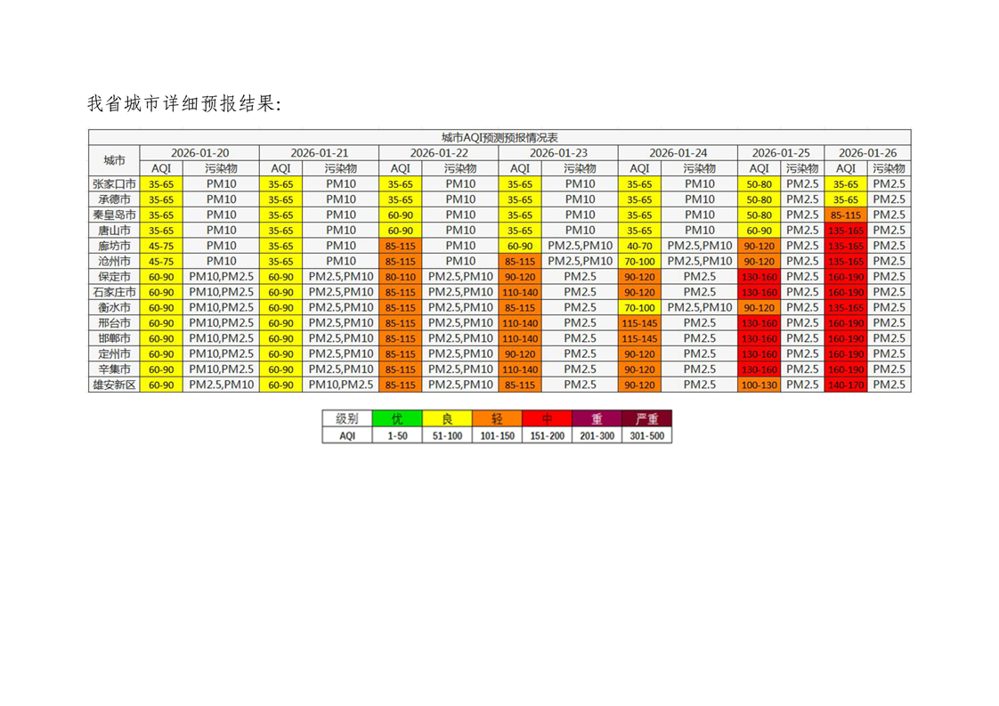Viewport: 999px width, 706px height.
Task: Click the 140-170 AQI cell for 雄安新区
Action: point(845,385)
